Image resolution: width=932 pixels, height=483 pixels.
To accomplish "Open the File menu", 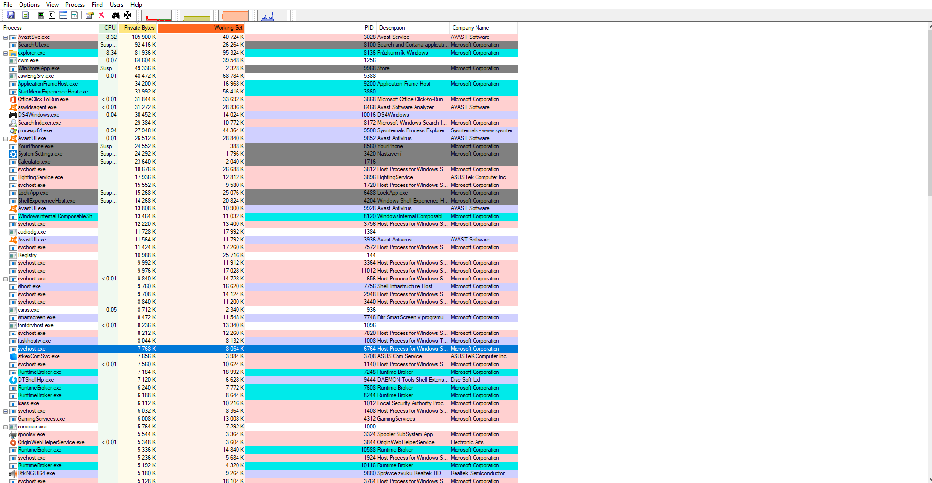I will pos(8,5).
